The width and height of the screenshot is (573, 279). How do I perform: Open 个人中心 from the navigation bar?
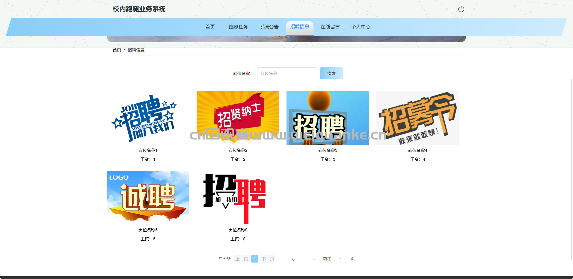361,27
